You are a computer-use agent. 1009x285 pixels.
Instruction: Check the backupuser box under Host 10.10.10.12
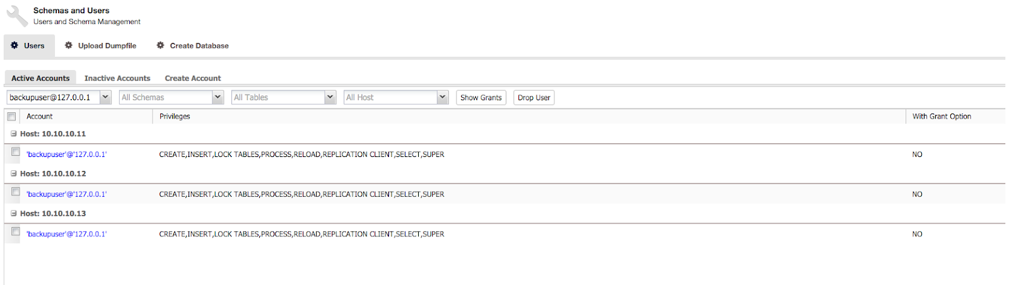click(x=16, y=192)
